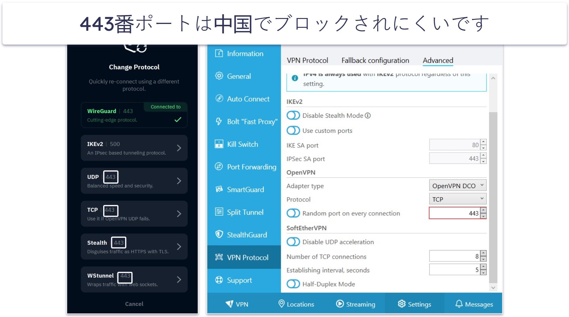569x317 pixels.
Task: Click the Information sidebar icon
Action: coord(219,54)
